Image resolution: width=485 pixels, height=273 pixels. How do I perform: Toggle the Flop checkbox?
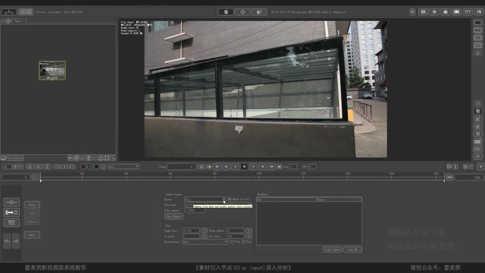pos(244,242)
